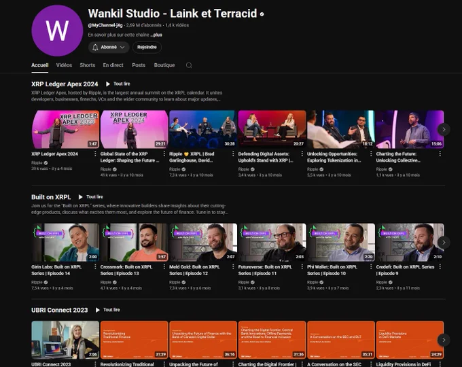Open 'Phi Wallet: Built on XRPL Series' title
The image size is (462, 367).
(332, 270)
